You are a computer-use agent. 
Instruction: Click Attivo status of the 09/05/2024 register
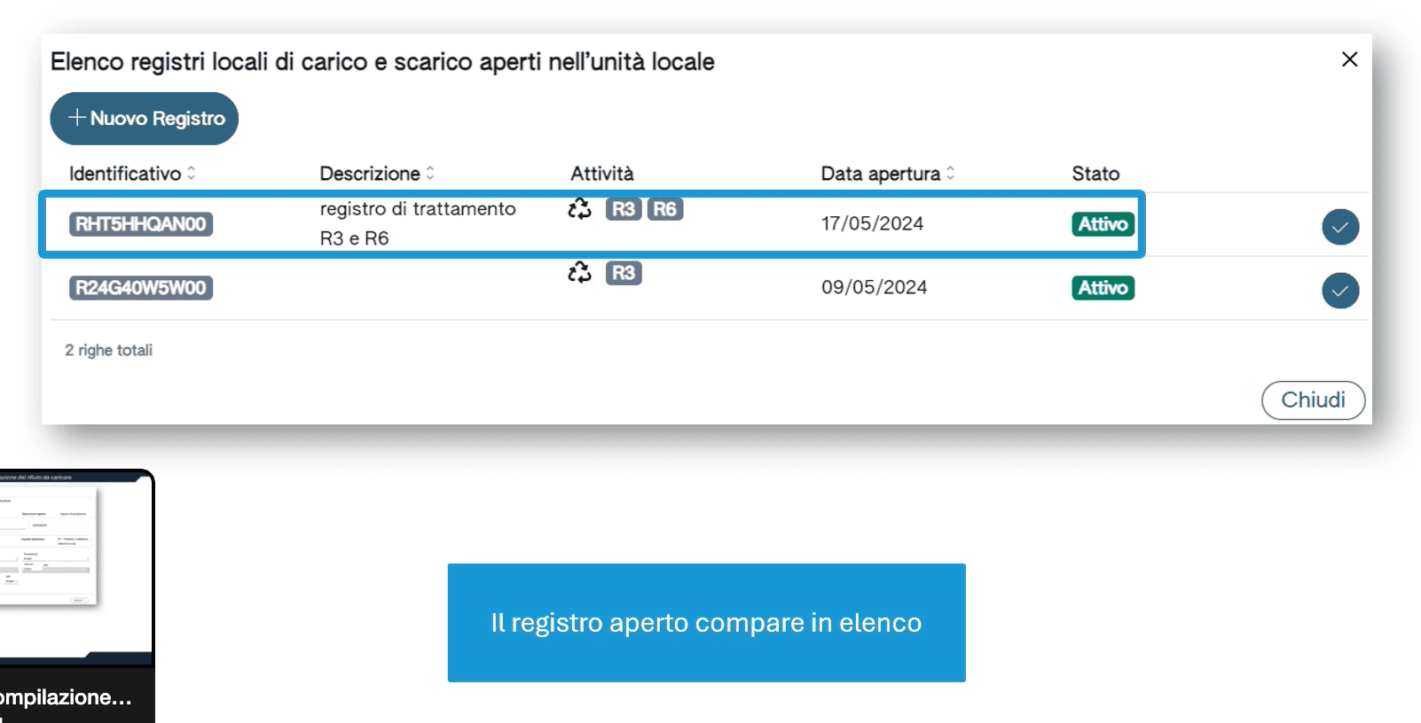click(x=1103, y=288)
